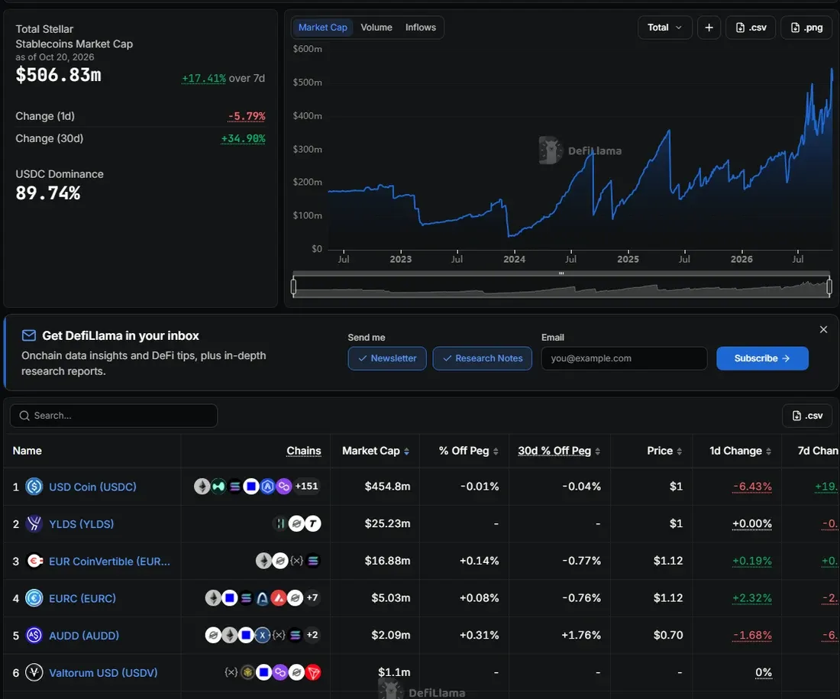The image size is (840, 699).
Task: Click the -6.43% 1d change cell
Action: [752, 486]
